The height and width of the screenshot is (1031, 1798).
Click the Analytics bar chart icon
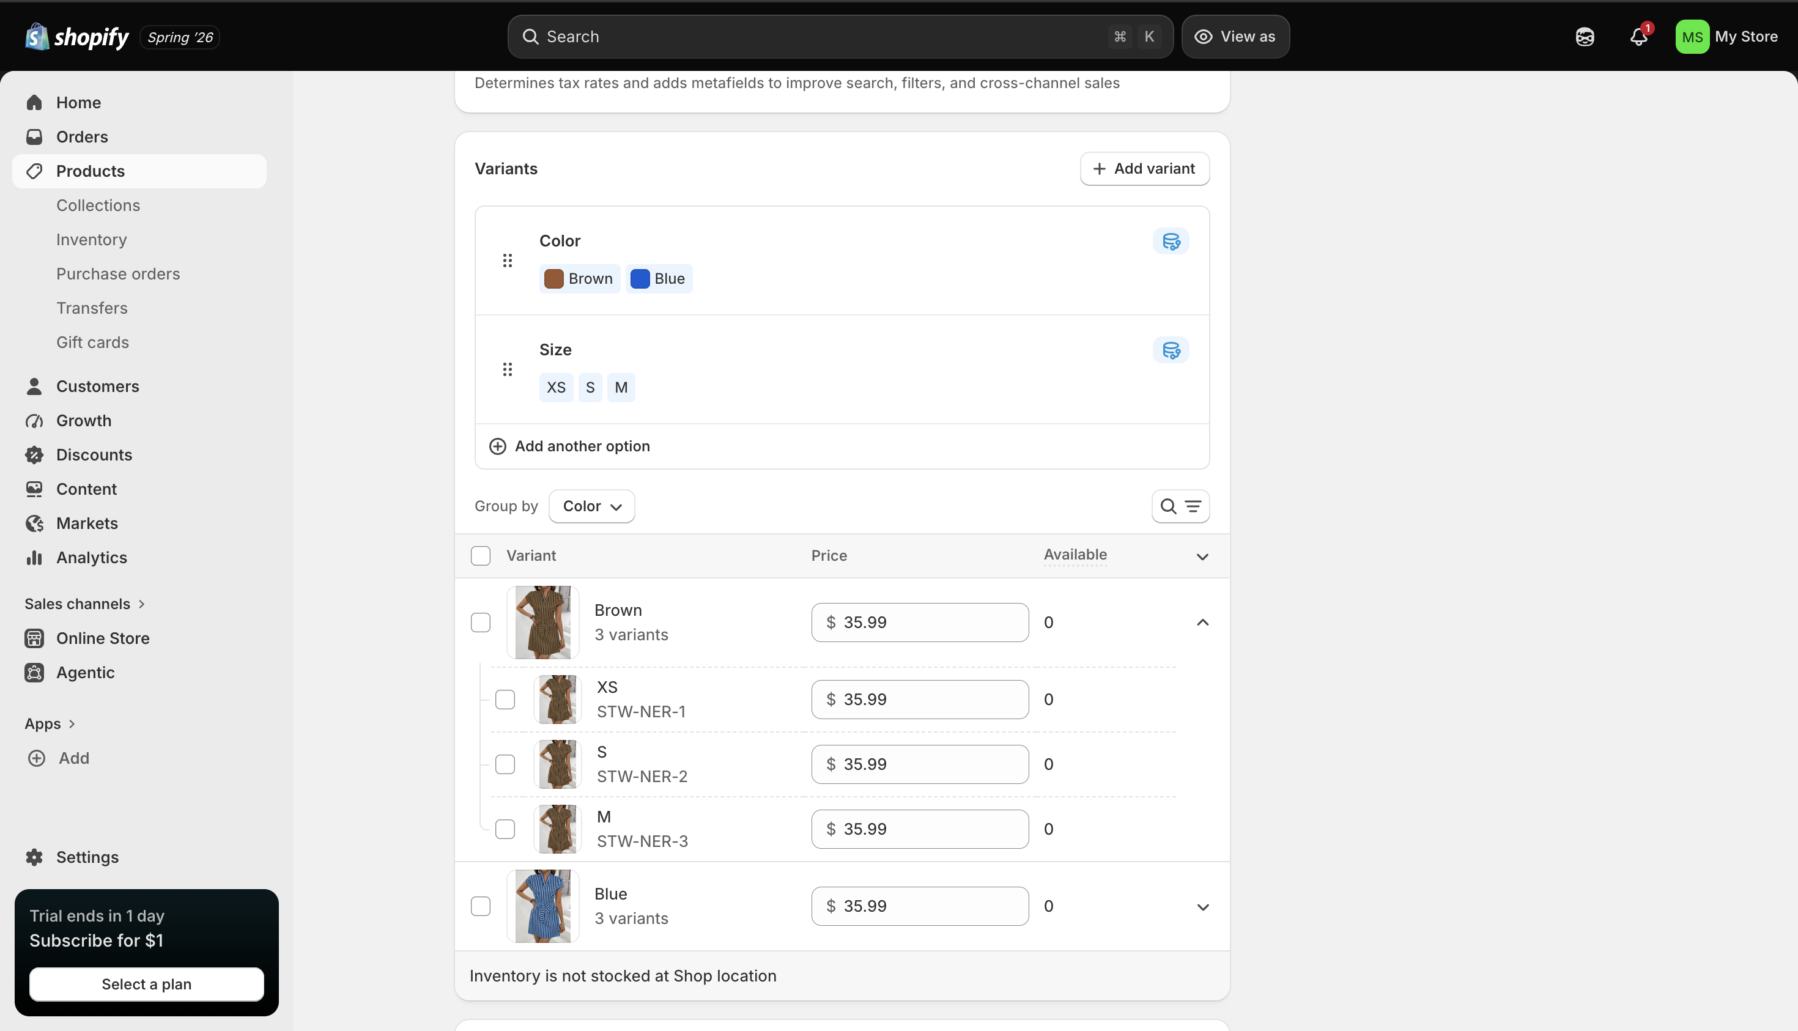click(x=34, y=558)
